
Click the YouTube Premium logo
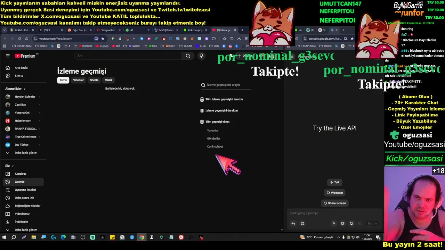tap(25, 56)
